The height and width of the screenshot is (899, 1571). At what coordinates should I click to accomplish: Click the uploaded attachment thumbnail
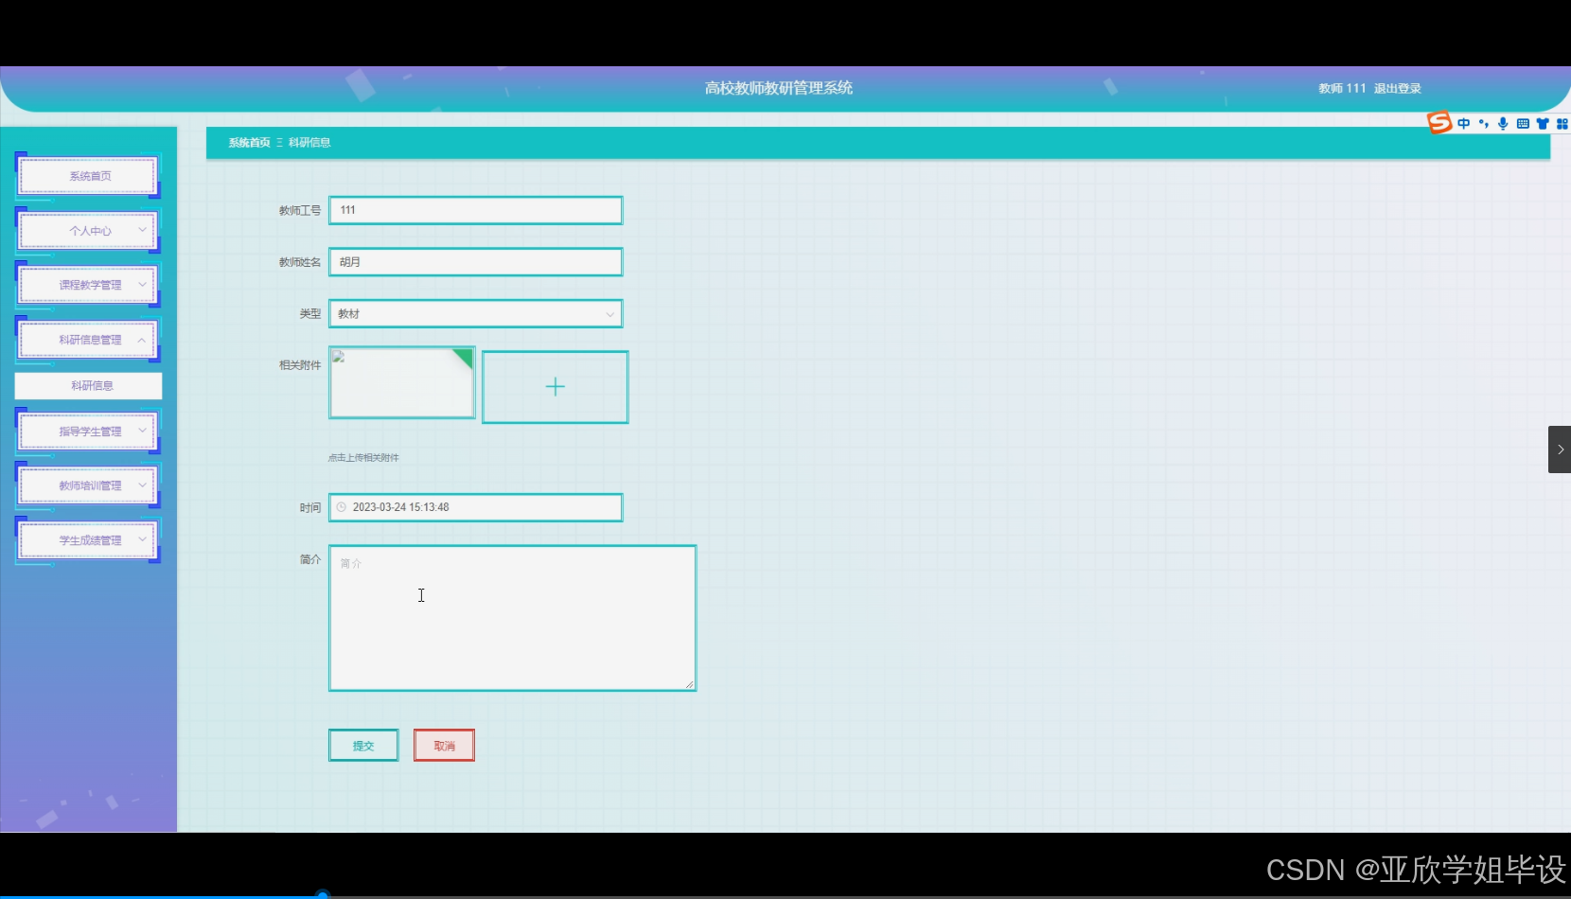pos(401,382)
